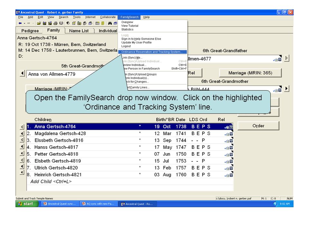Viewport: 309px width, 232px height.
Task: Click the floppy disk with arrow icon
Action: (50, 23)
